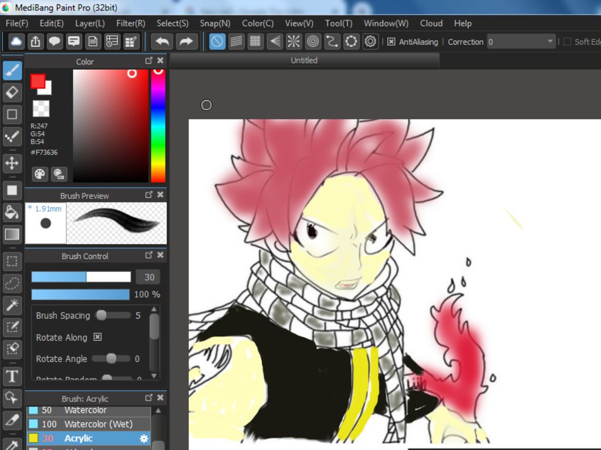Click the Rotate Angle slider
This screenshot has width=601, height=450.
pos(111,359)
